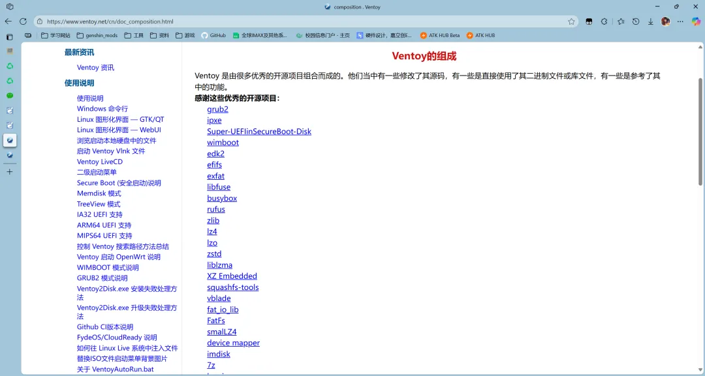Open the grub2 project link
705x376 pixels.
217,109
